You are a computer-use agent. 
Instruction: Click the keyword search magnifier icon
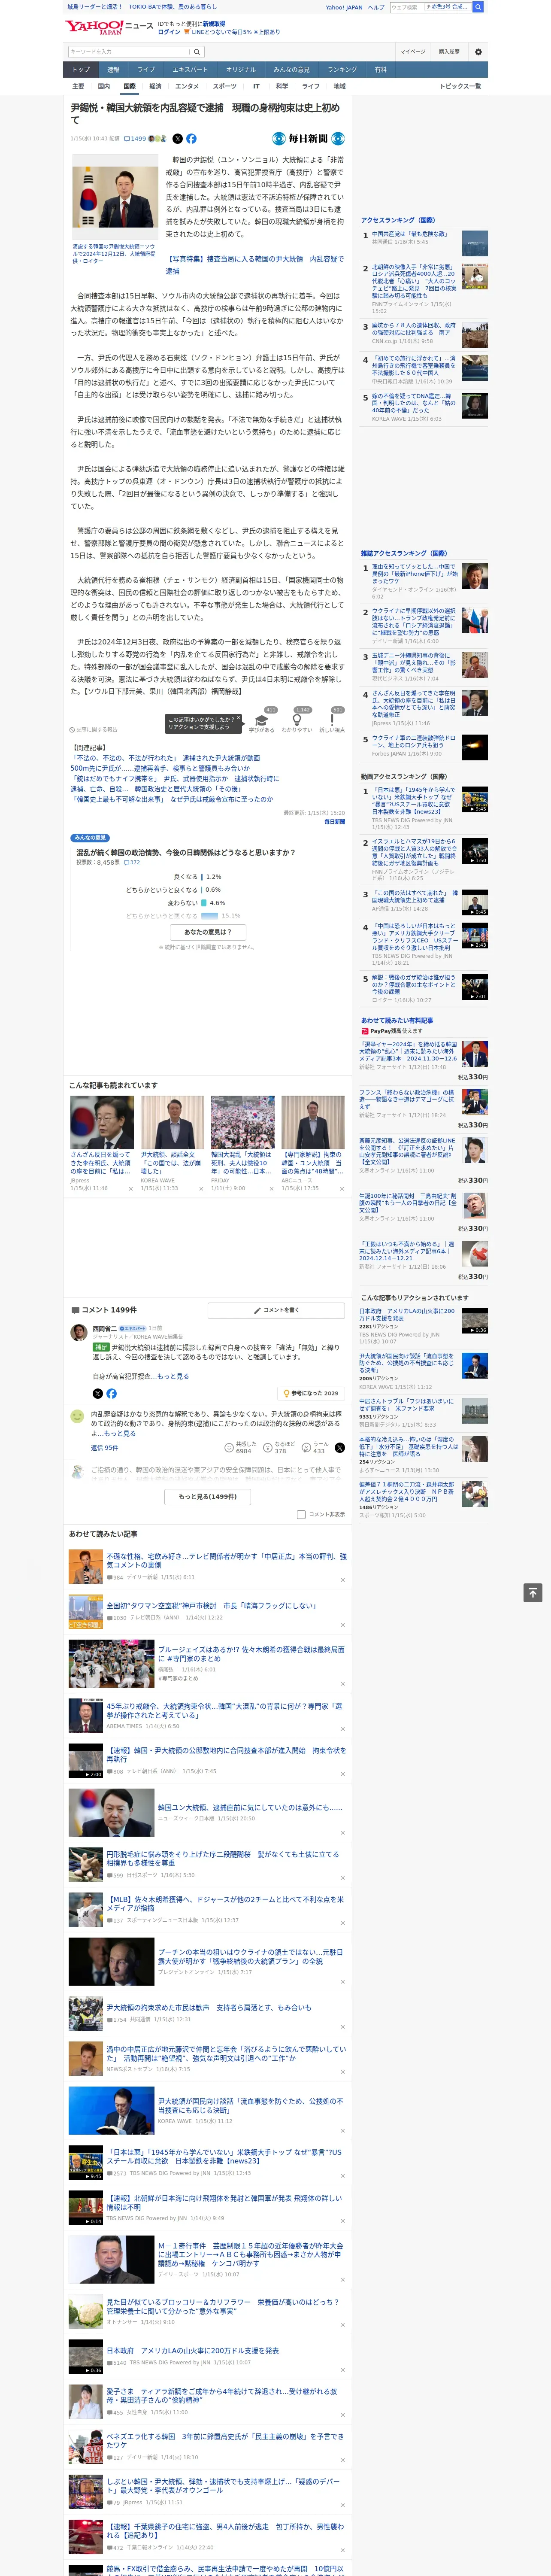(x=196, y=52)
